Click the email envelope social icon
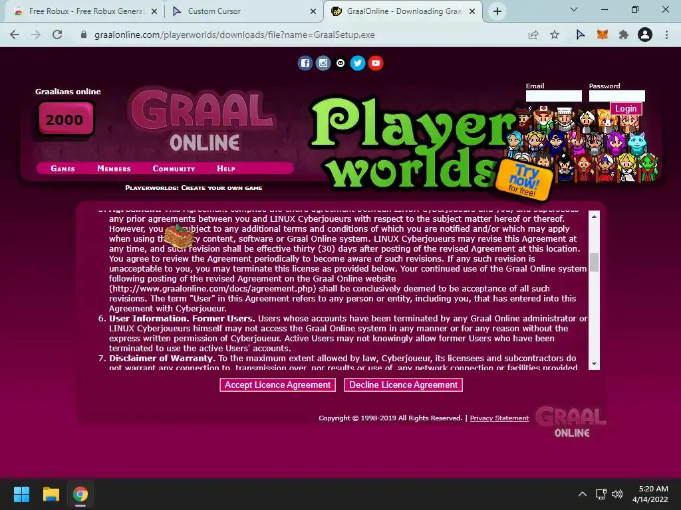 tap(340, 63)
